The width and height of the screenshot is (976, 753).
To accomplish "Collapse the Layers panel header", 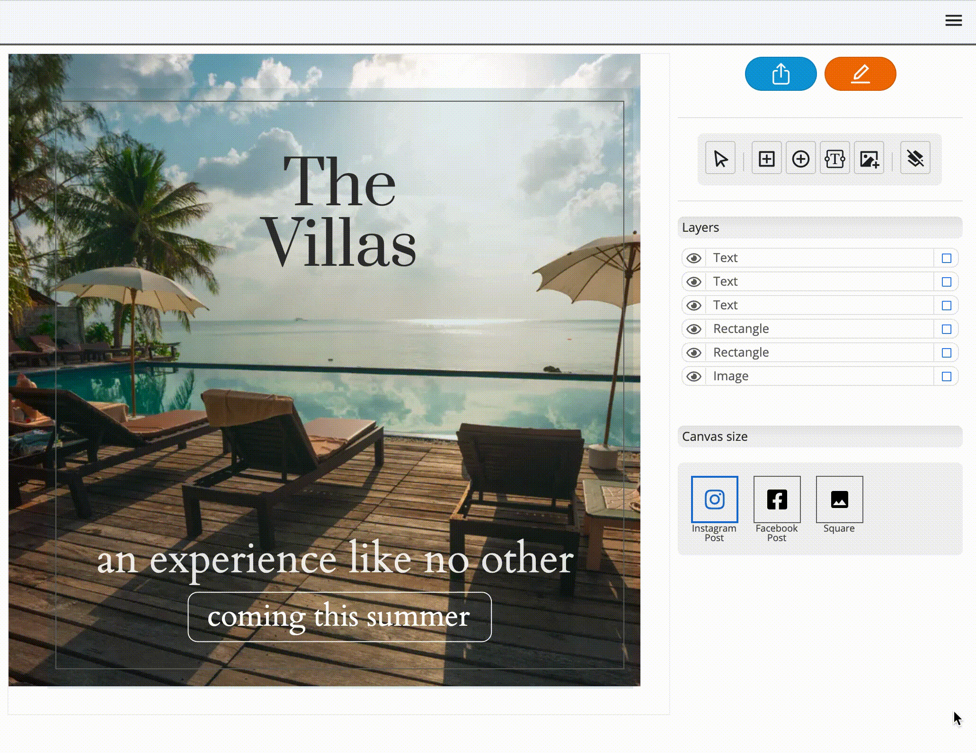I will (820, 228).
